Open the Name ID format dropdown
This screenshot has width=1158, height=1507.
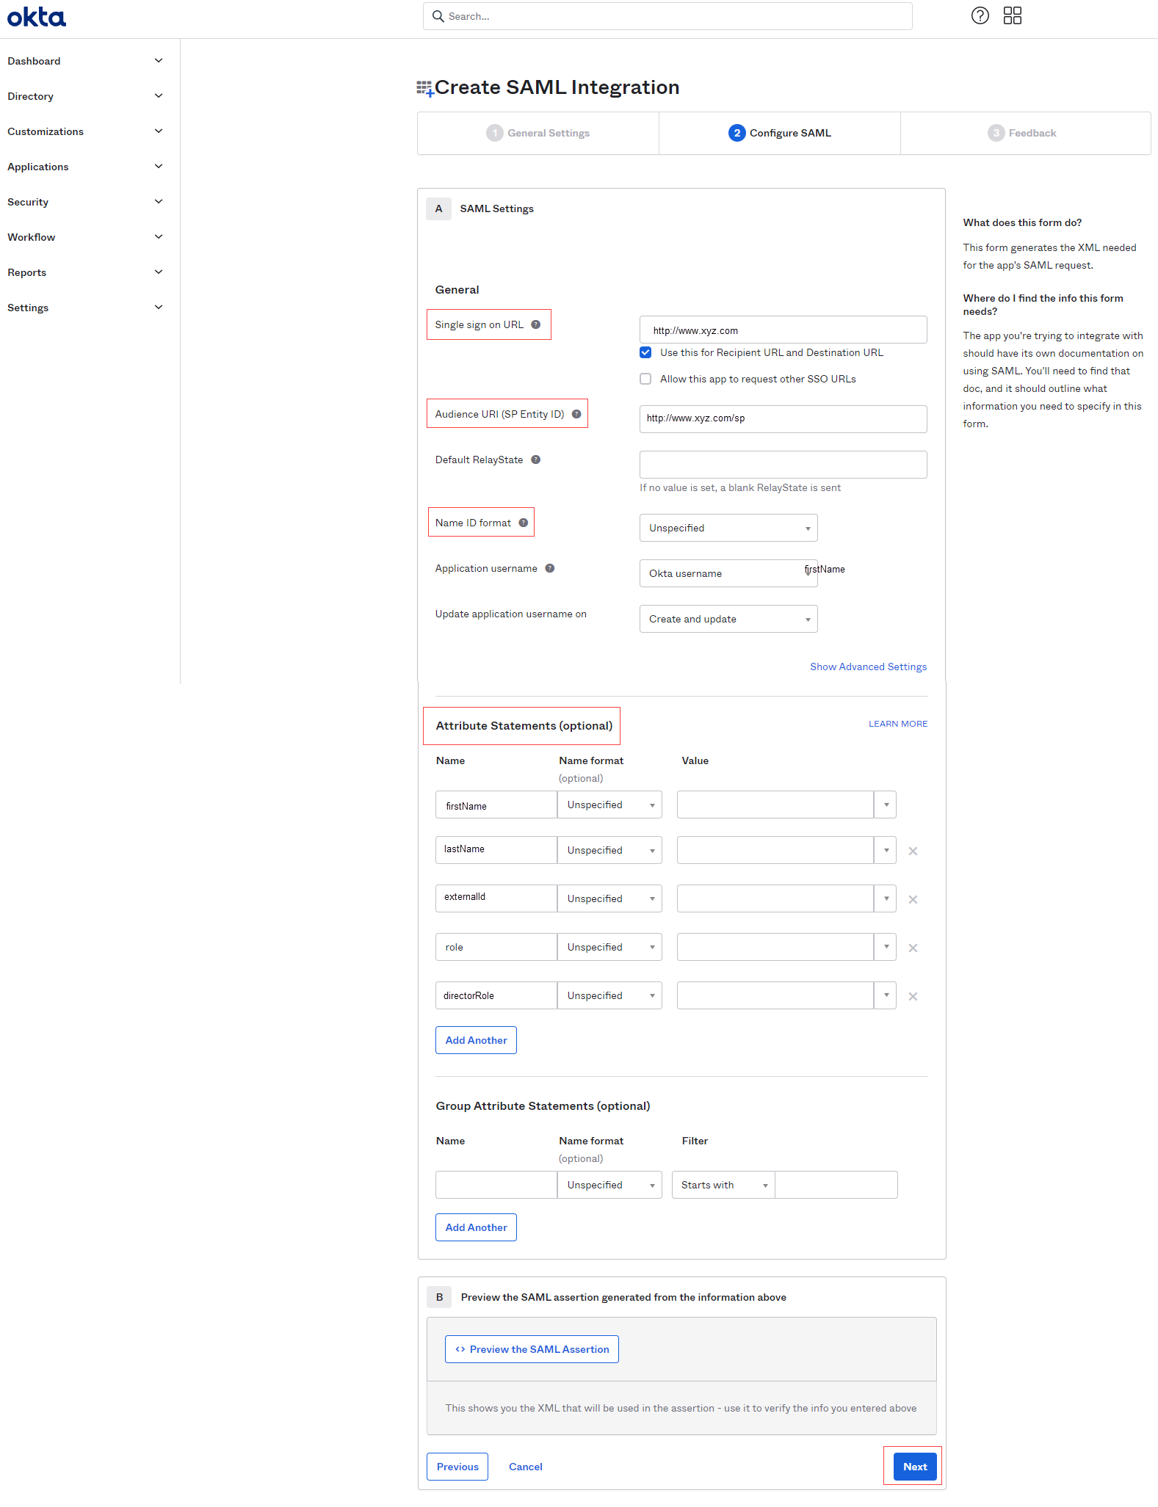pyautogui.click(x=728, y=528)
